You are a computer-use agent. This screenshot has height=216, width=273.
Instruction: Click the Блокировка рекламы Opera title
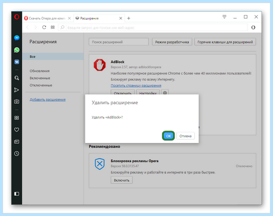click(x=135, y=161)
